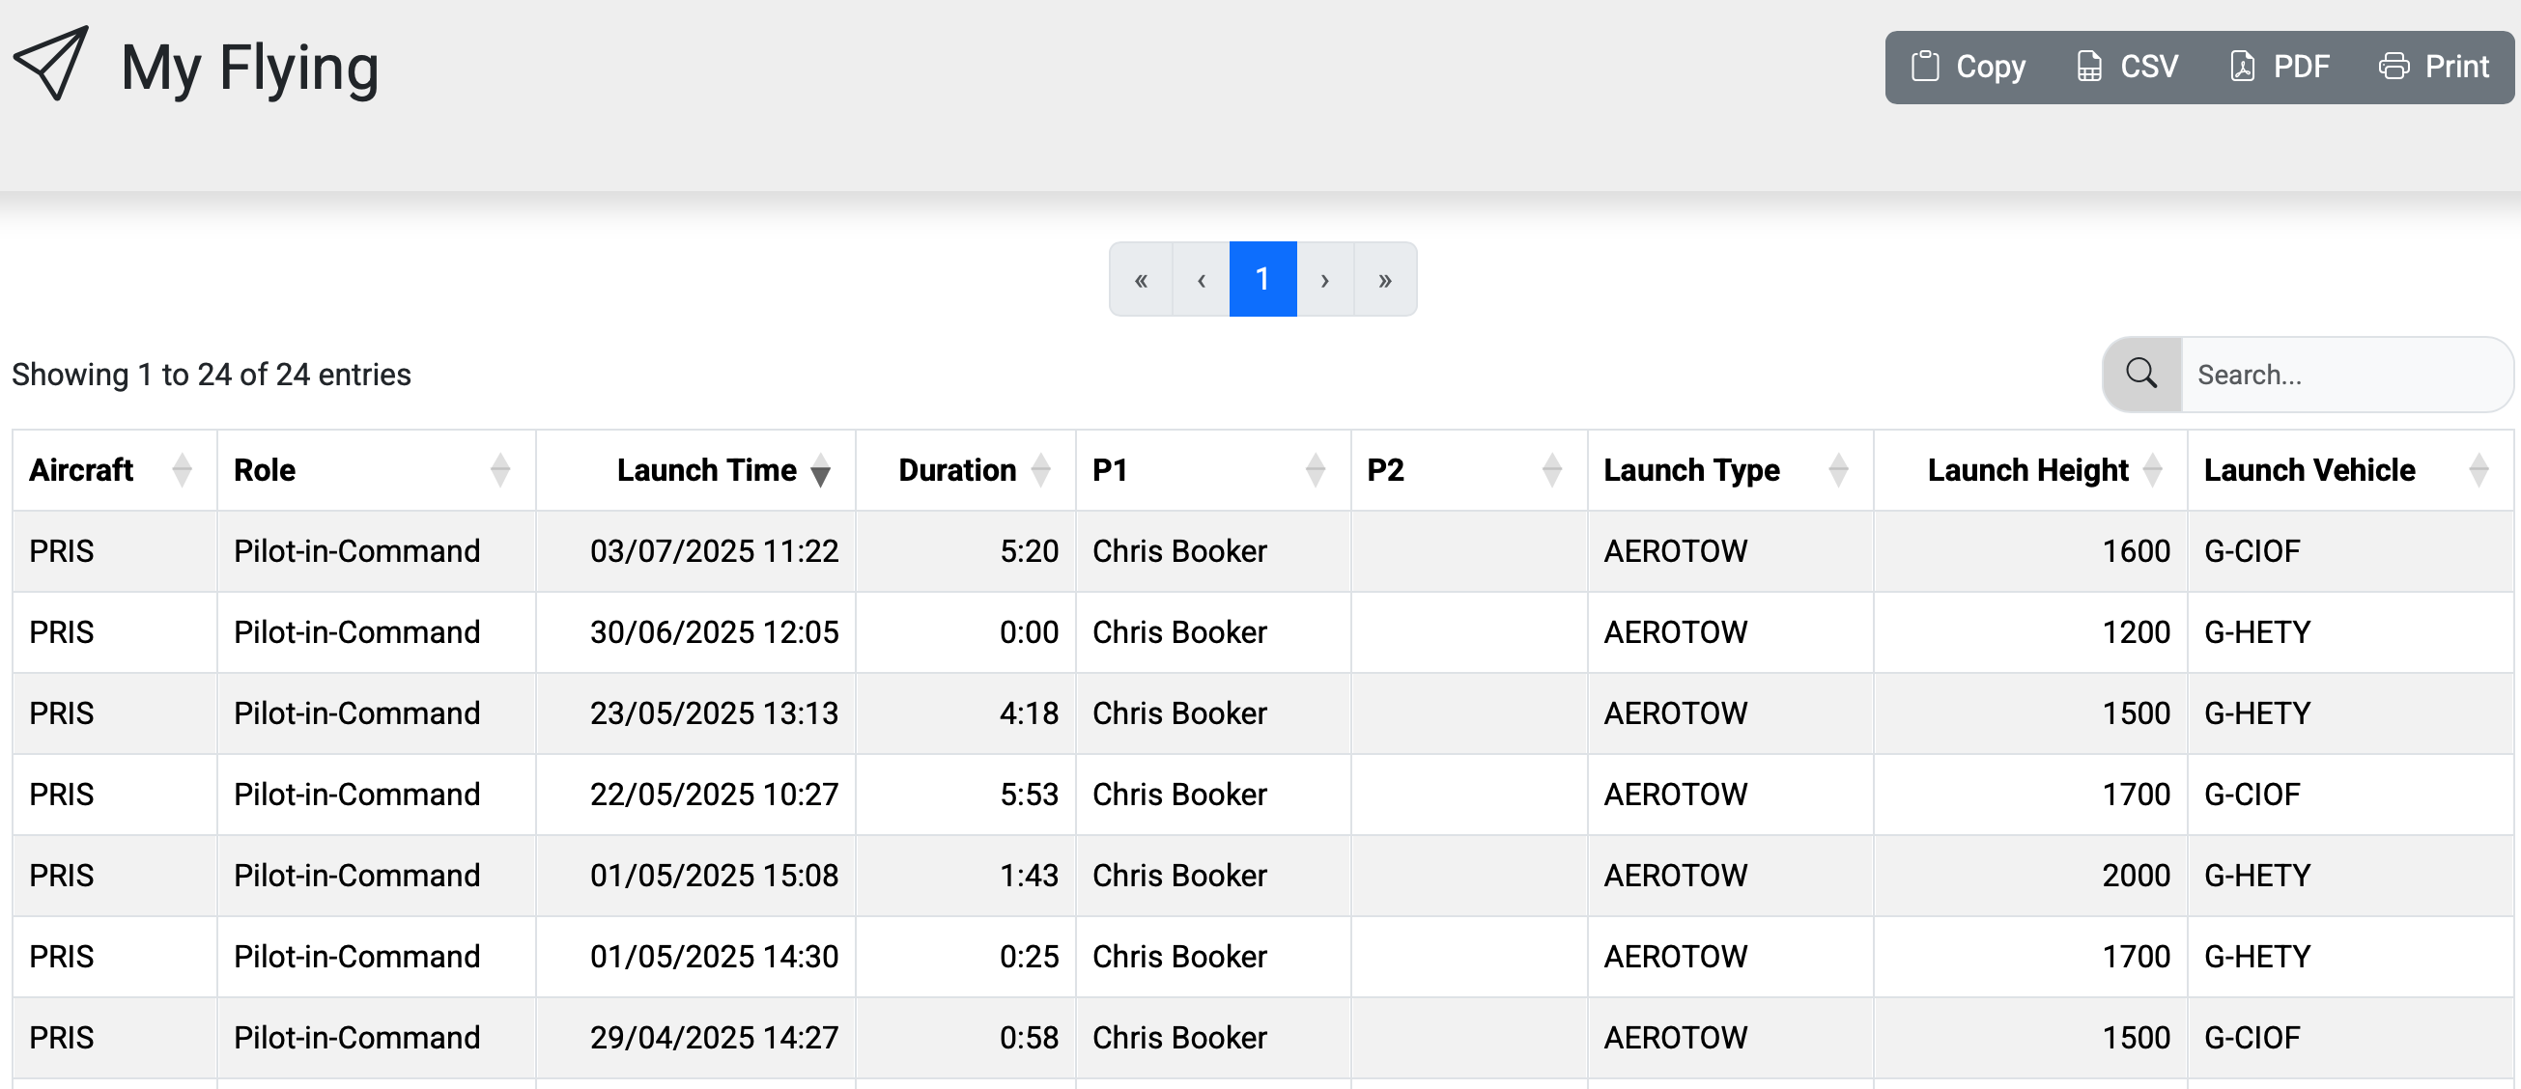Select page 1 in pagination
This screenshot has width=2521, height=1089.
coord(1262,280)
